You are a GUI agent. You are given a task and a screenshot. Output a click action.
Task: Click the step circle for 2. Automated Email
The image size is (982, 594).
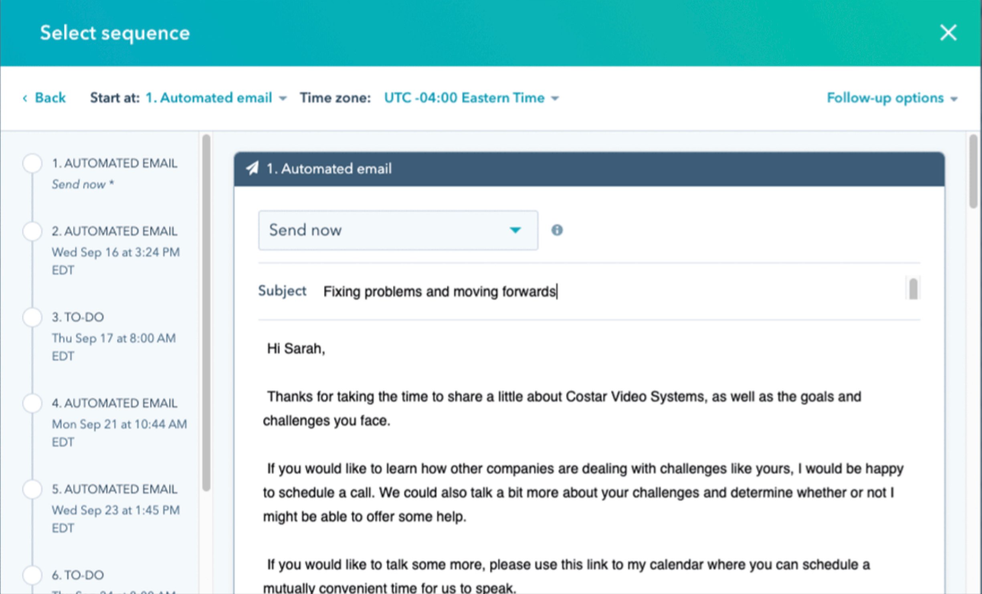pos(32,231)
